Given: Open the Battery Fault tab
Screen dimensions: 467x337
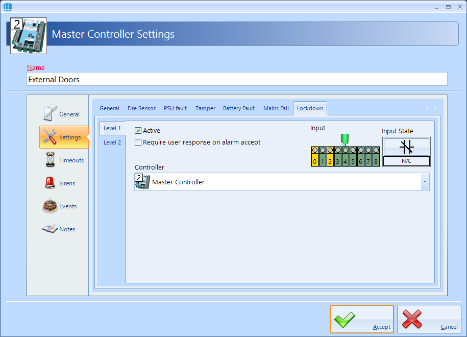Looking at the screenshot, I should pyautogui.click(x=238, y=108).
